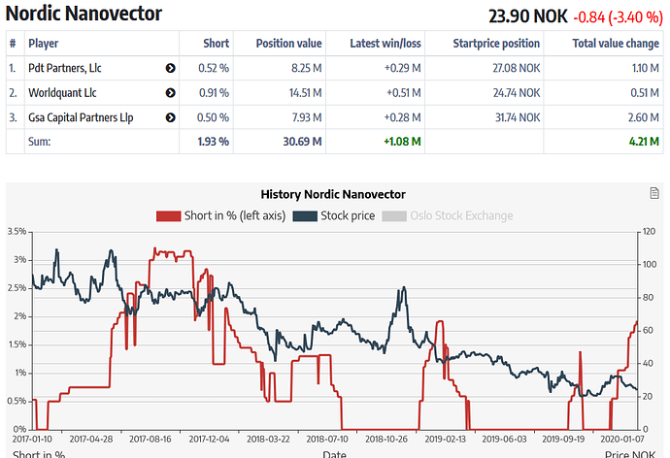Click the 2017-08-16 date axis label
The image size is (670, 458).
pos(150,440)
